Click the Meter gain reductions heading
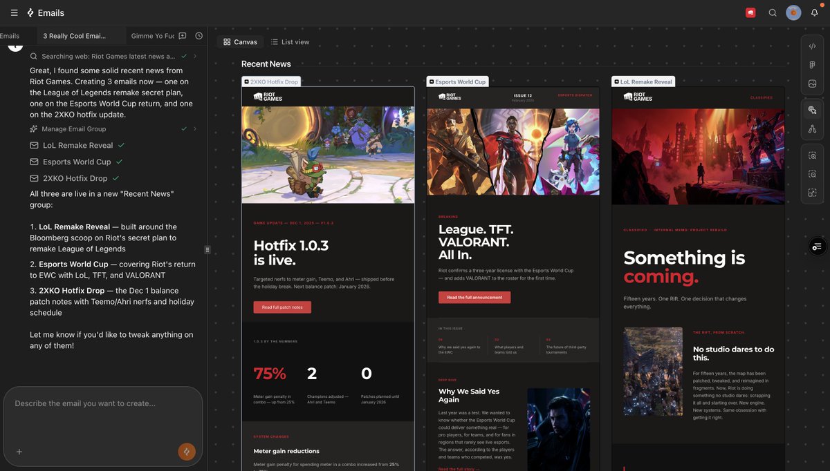830x471 pixels. 286,451
